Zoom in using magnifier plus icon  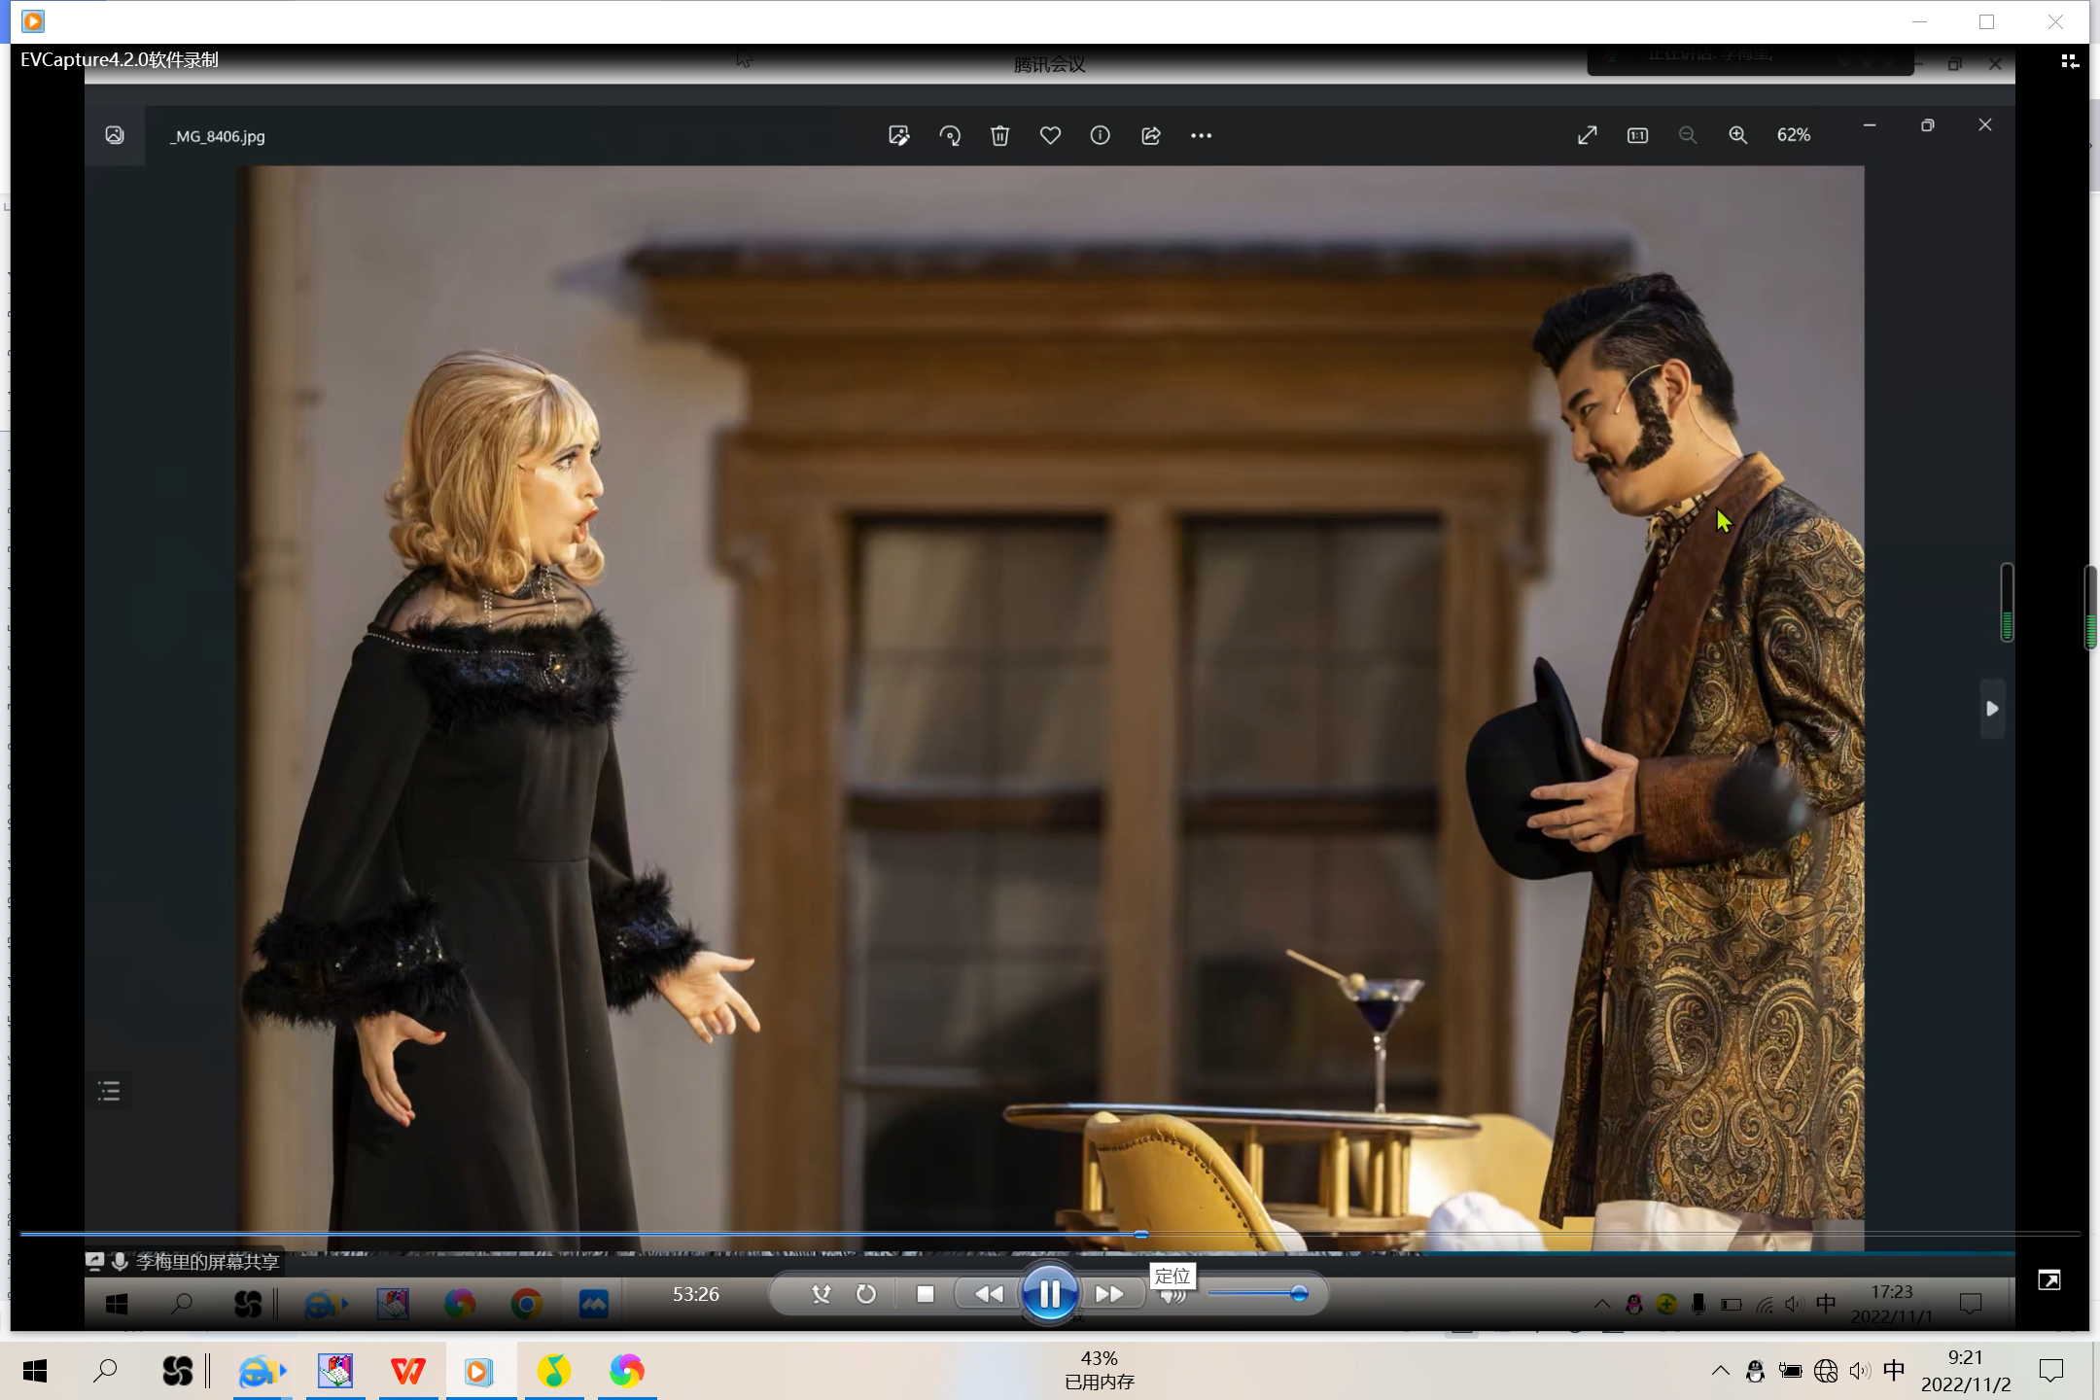(x=1737, y=135)
